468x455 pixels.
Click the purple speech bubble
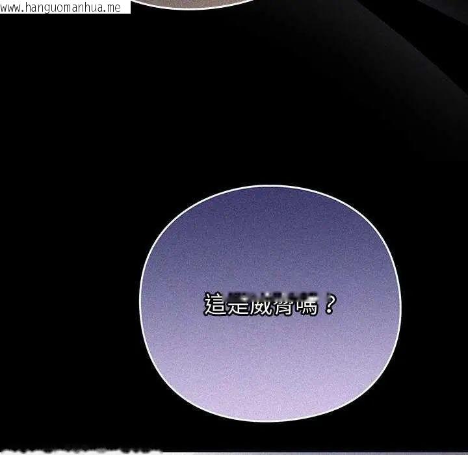tap(270, 303)
